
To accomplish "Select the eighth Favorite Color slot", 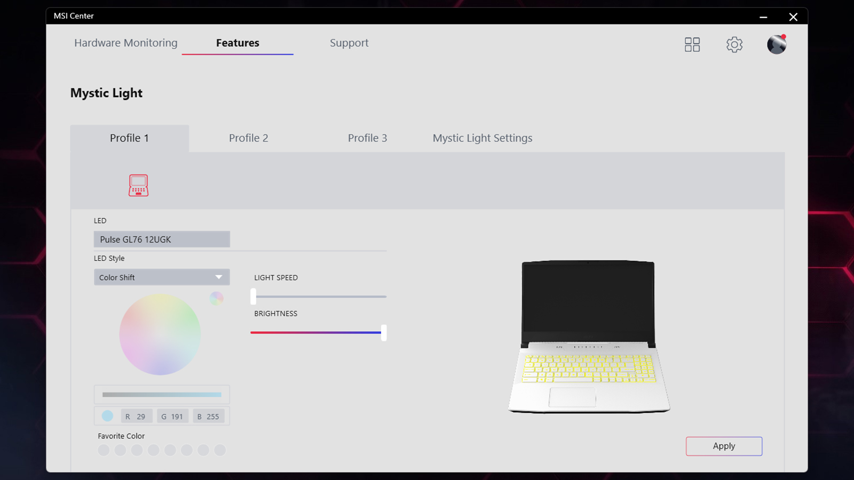I will point(220,450).
